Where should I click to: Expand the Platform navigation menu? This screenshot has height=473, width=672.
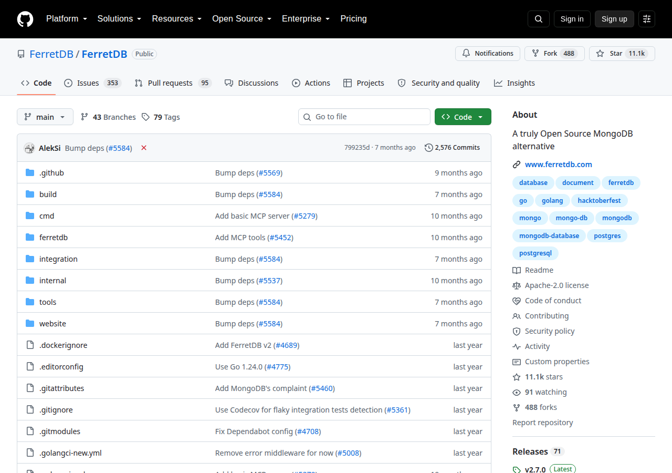(67, 19)
